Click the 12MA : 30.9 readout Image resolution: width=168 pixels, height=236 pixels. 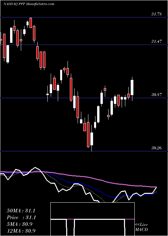pos(21,231)
